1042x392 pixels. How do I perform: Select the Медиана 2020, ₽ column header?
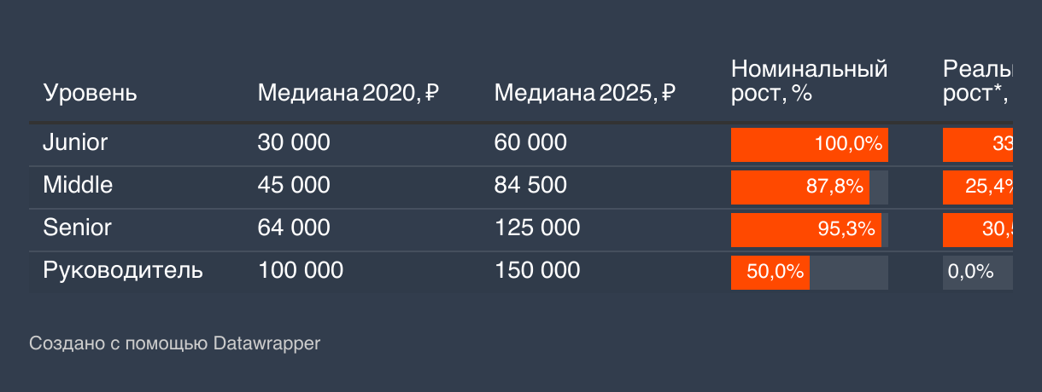348,93
